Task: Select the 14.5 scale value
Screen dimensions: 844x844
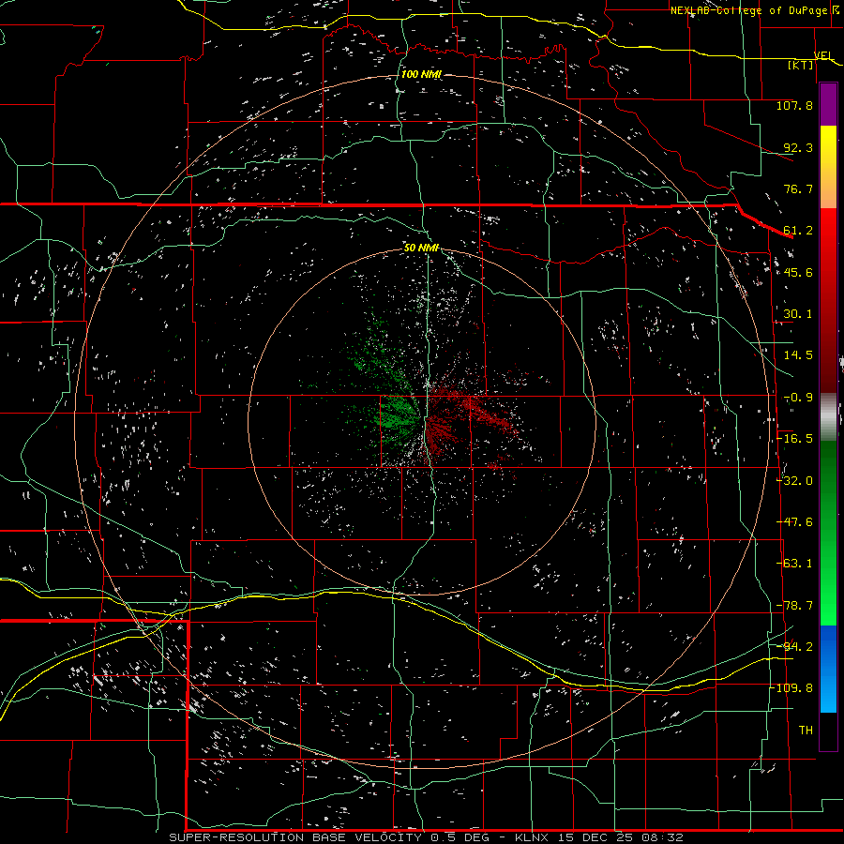Action: pos(798,355)
